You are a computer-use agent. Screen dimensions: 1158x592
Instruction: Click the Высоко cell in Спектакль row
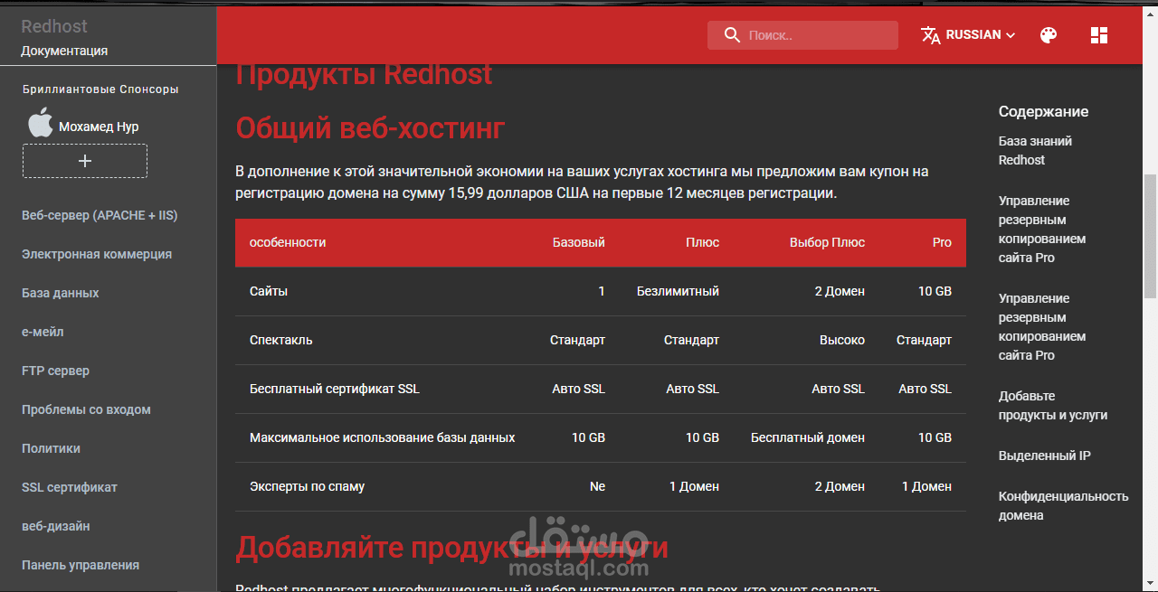[x=842, y=340]
